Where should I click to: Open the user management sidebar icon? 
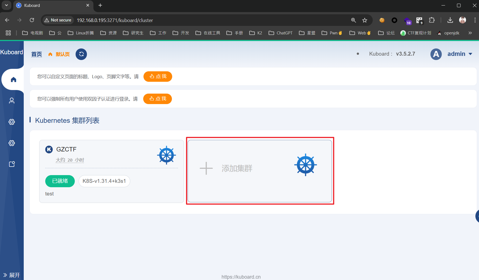[x=12, y=101]
